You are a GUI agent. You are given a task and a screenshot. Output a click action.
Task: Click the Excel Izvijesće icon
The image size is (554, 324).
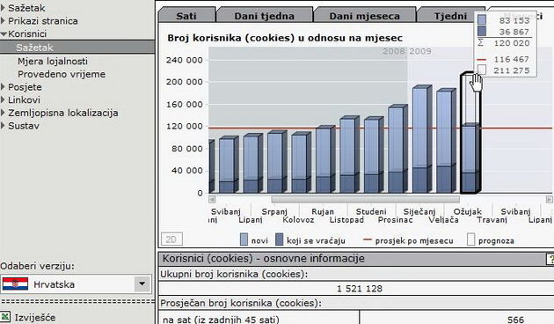tap(5, 317)
